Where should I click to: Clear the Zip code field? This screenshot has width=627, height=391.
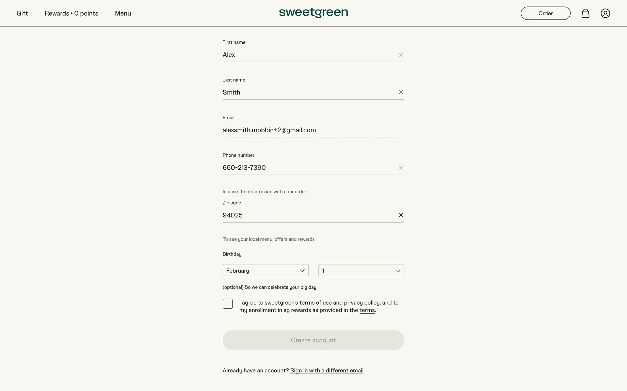pyautogui.click(x=401, y=215)
